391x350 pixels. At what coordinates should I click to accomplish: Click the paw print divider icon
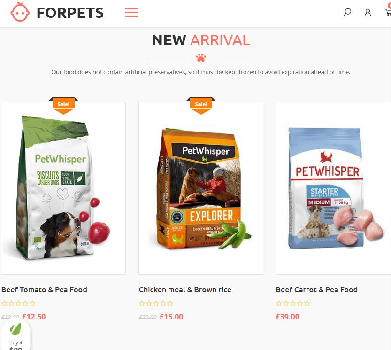(201, 58)
